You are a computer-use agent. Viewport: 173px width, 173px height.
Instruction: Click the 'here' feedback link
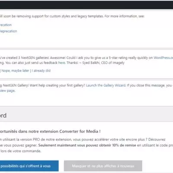point(62,63)
